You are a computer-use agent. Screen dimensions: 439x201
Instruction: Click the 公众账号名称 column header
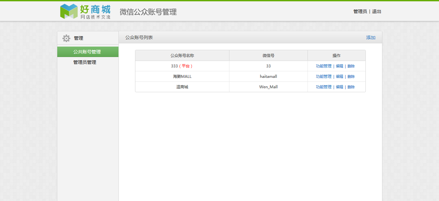coord(182,56)
